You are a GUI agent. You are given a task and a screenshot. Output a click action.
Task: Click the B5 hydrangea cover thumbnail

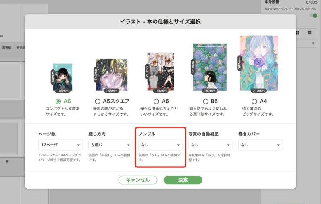[210, 67]
